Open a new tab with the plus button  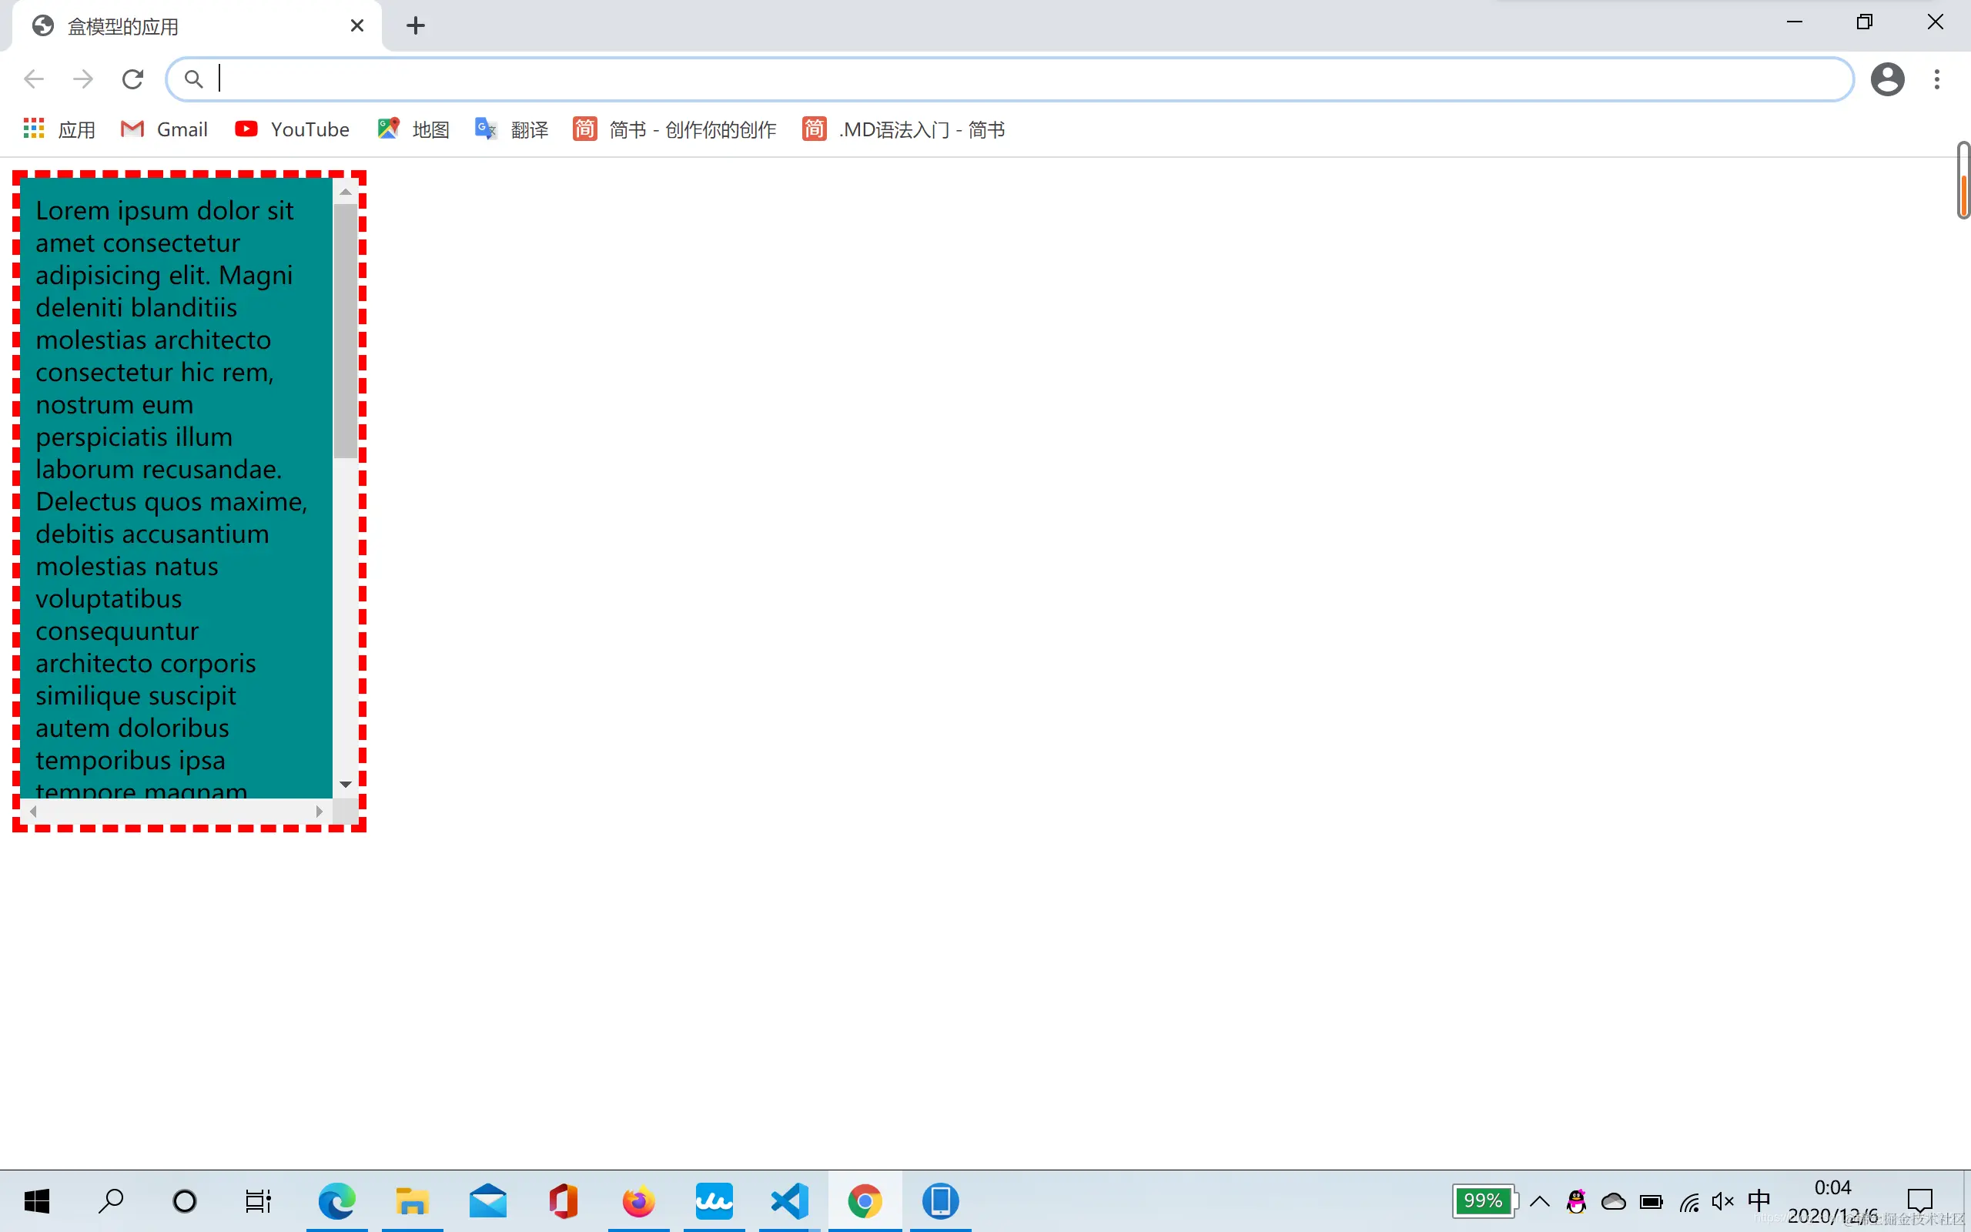click(x=416, y=26)
